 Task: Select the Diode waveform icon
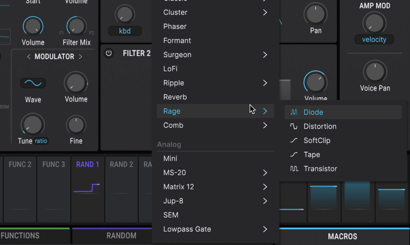[293, 112]
